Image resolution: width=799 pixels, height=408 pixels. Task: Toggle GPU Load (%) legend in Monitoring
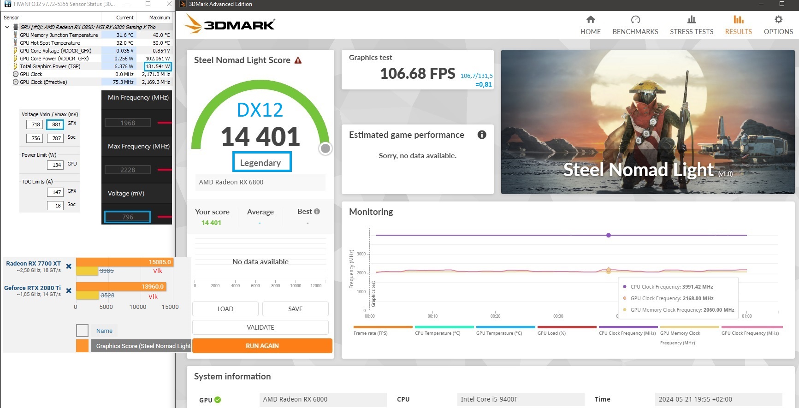(567, 331)
